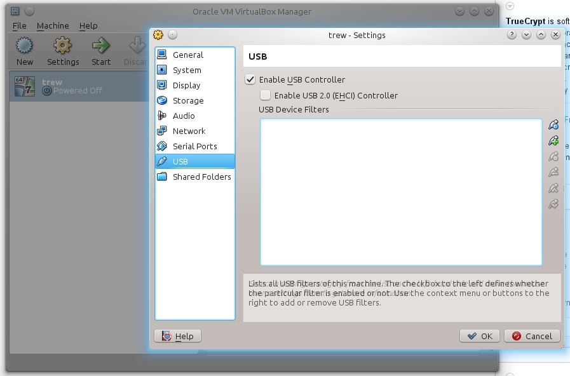
Task: Click Settings toolbar button in VirtualBox Manager
Action: click(63, 51)
